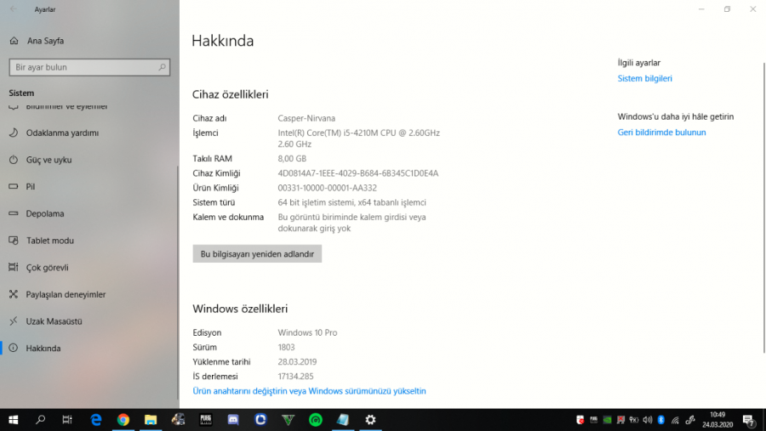Open the green circle taskbar app
This screenshot has width=766, height=431.
tap(316, 420)
